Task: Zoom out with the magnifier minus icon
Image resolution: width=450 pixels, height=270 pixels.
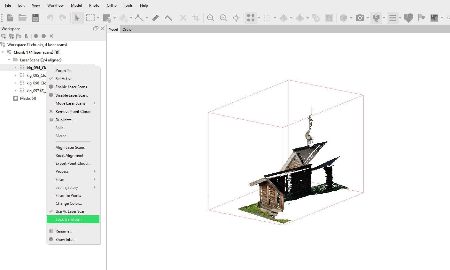Action: pos(223,18)
